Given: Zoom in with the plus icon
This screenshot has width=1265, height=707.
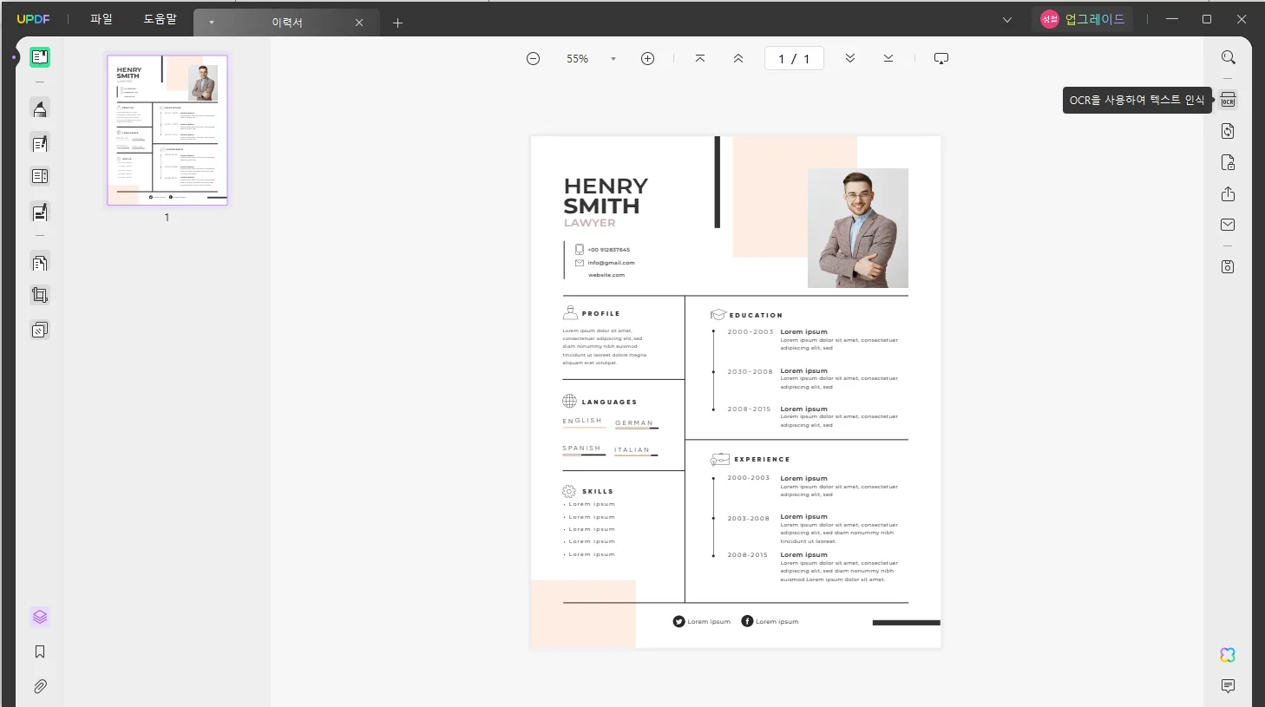Looking at the screenshot, I should pyautogui.click(x=647, y=58).
